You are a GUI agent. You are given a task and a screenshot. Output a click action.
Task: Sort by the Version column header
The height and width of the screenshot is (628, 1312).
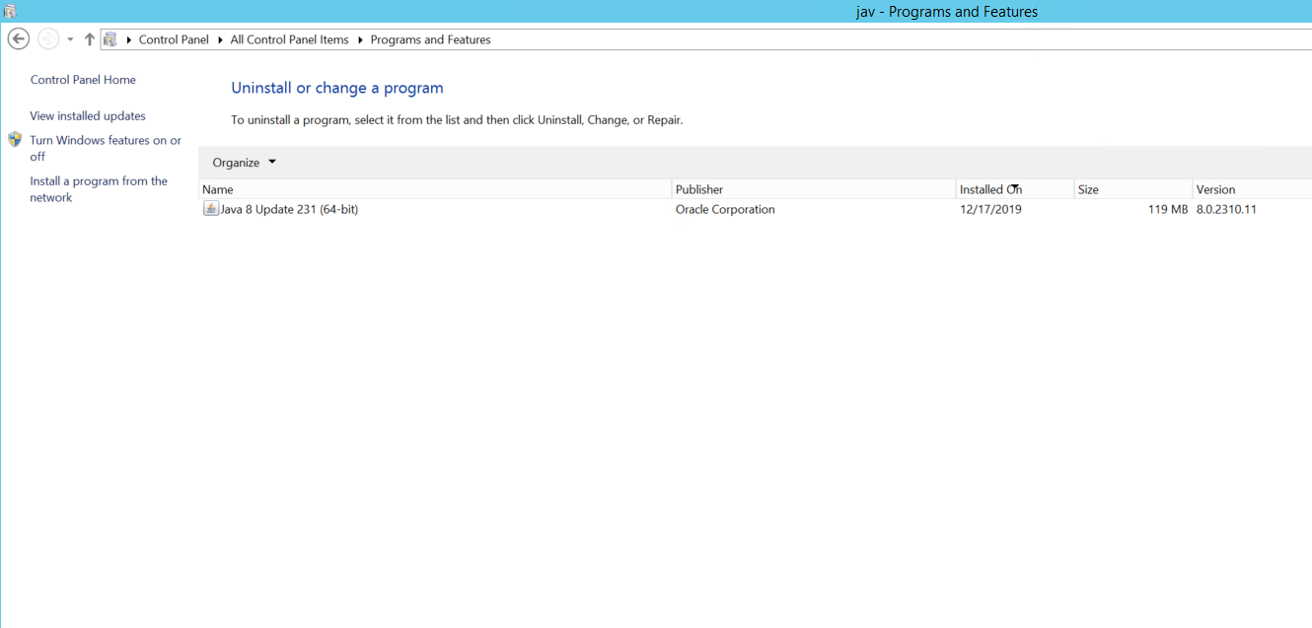(x=1252, y=189)
